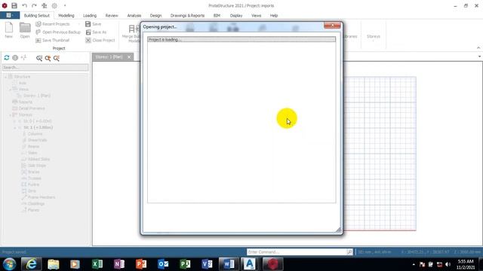483x271 pixels.
Task: Click first magnifier filter icon in the tree toolbar
Action: point(39,58)
